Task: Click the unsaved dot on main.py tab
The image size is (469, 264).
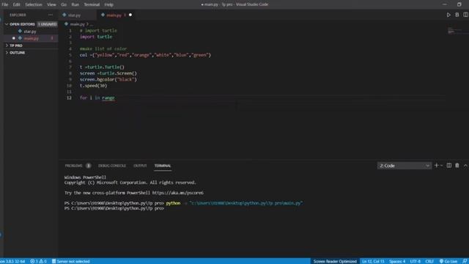Action: [130, 15]
